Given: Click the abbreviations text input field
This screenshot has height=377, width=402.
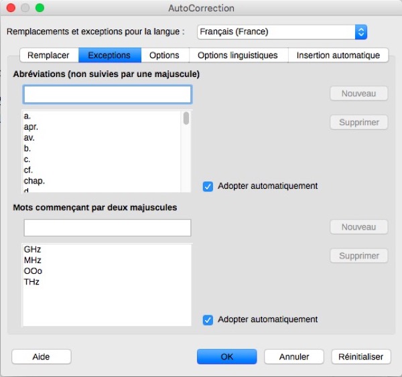Looking at the screenshot, I should (107, 94).
